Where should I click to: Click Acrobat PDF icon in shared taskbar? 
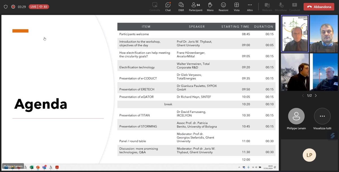(x=57, y=167)
